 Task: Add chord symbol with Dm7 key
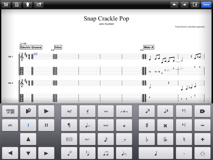click(x=87, y=139)
